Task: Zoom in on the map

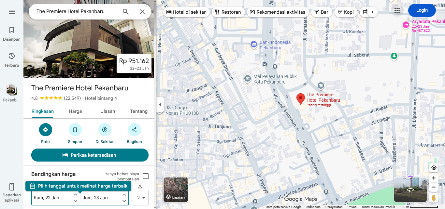Action: [x=434, y=178]
